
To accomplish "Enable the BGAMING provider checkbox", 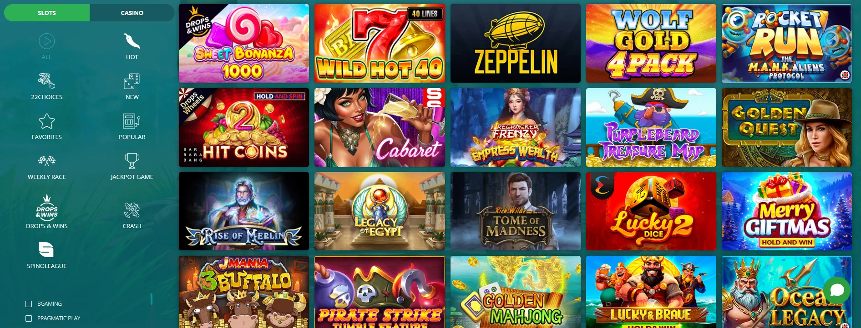I will tap(29, 304).
